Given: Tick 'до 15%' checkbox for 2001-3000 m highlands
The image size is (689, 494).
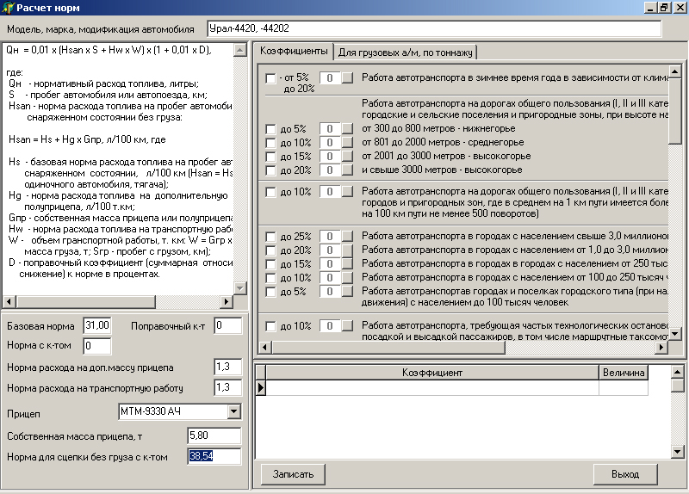Looking at the screenshot, I should (x=271, y=157).
